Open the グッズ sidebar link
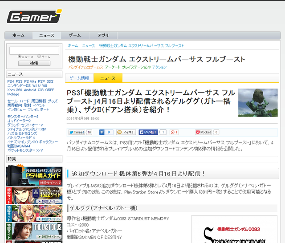285x243 pixels. point(53,101)
